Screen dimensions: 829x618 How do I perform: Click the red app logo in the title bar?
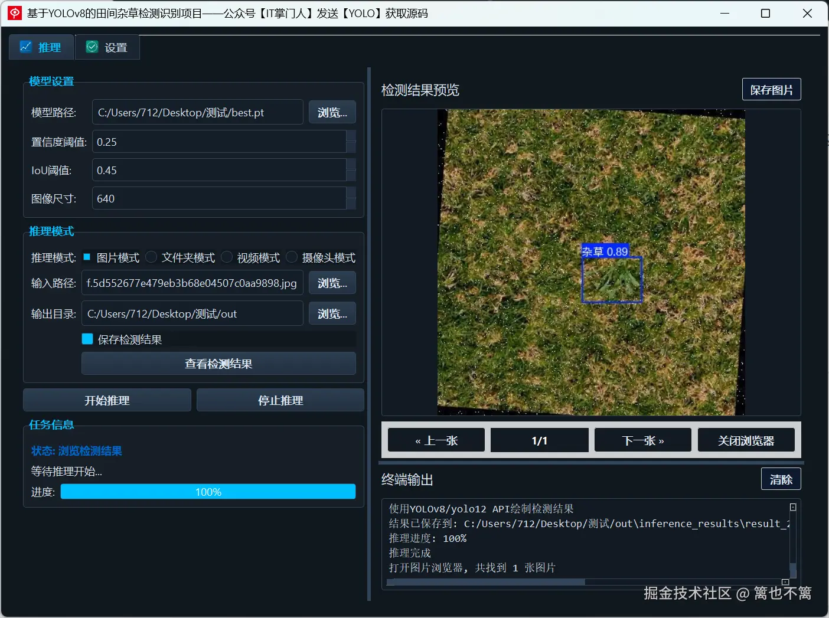click(15, 13)
